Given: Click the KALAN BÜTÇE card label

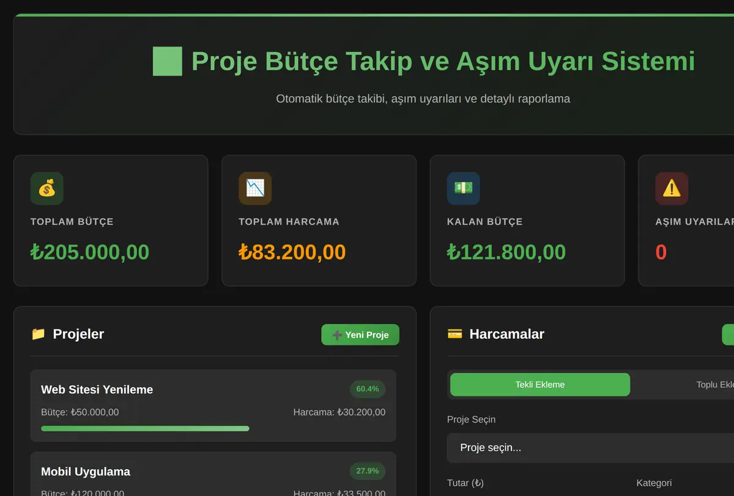Looking at the screenshot, I should 485,221.
